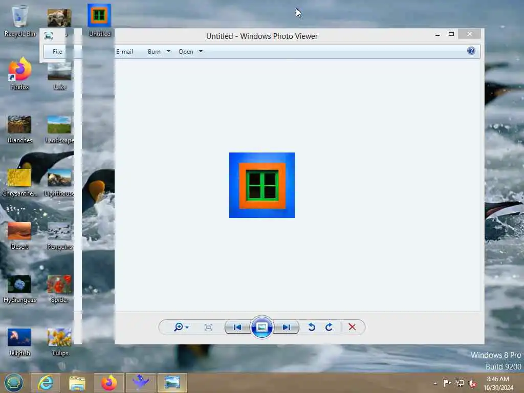Select the Hydrangeas desktop image
This screenshot has width=524, height=393.
pyautogui.click(x=20, y=289)
